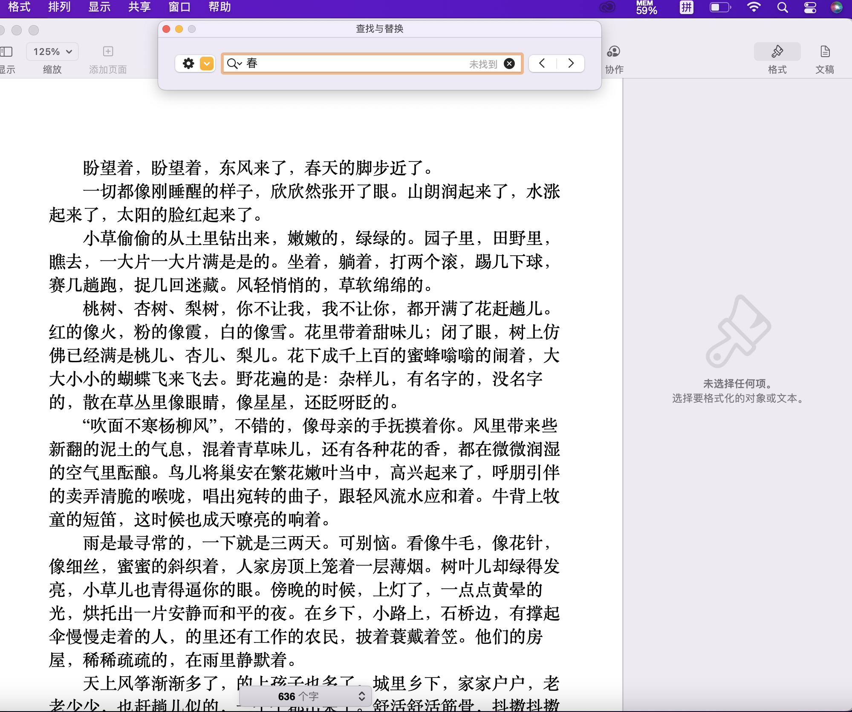Go to next match arrow
The height and width of the screenshot is (712, 852).
point(571,63)
